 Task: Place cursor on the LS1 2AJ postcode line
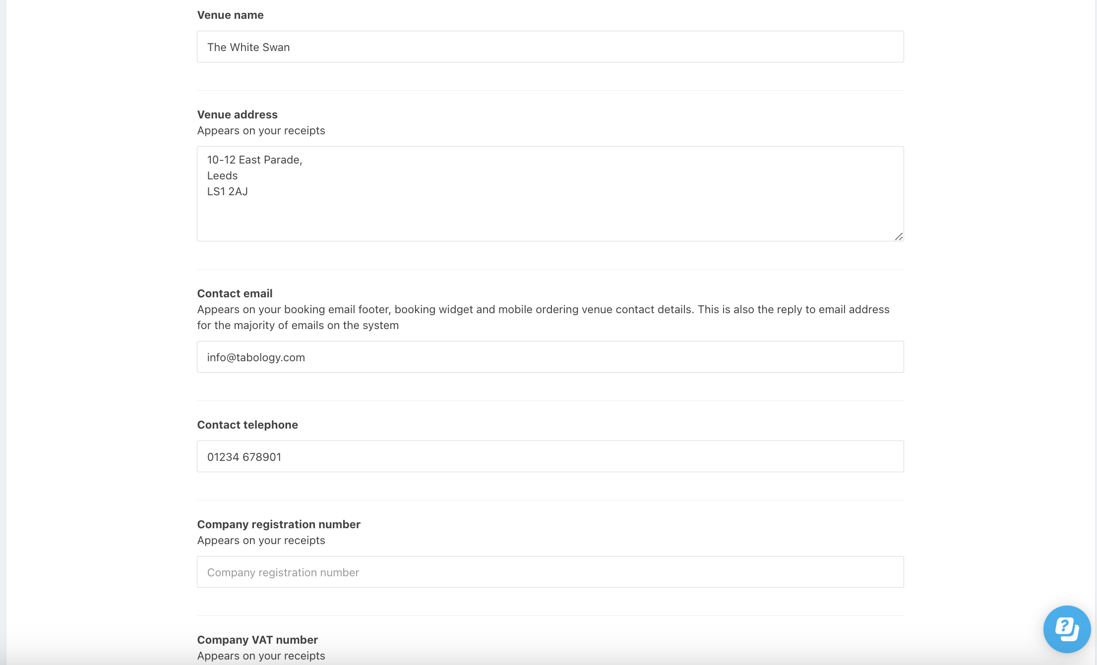tap(227, 191)
